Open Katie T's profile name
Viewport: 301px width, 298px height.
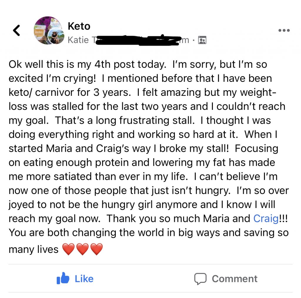(81, 40)
